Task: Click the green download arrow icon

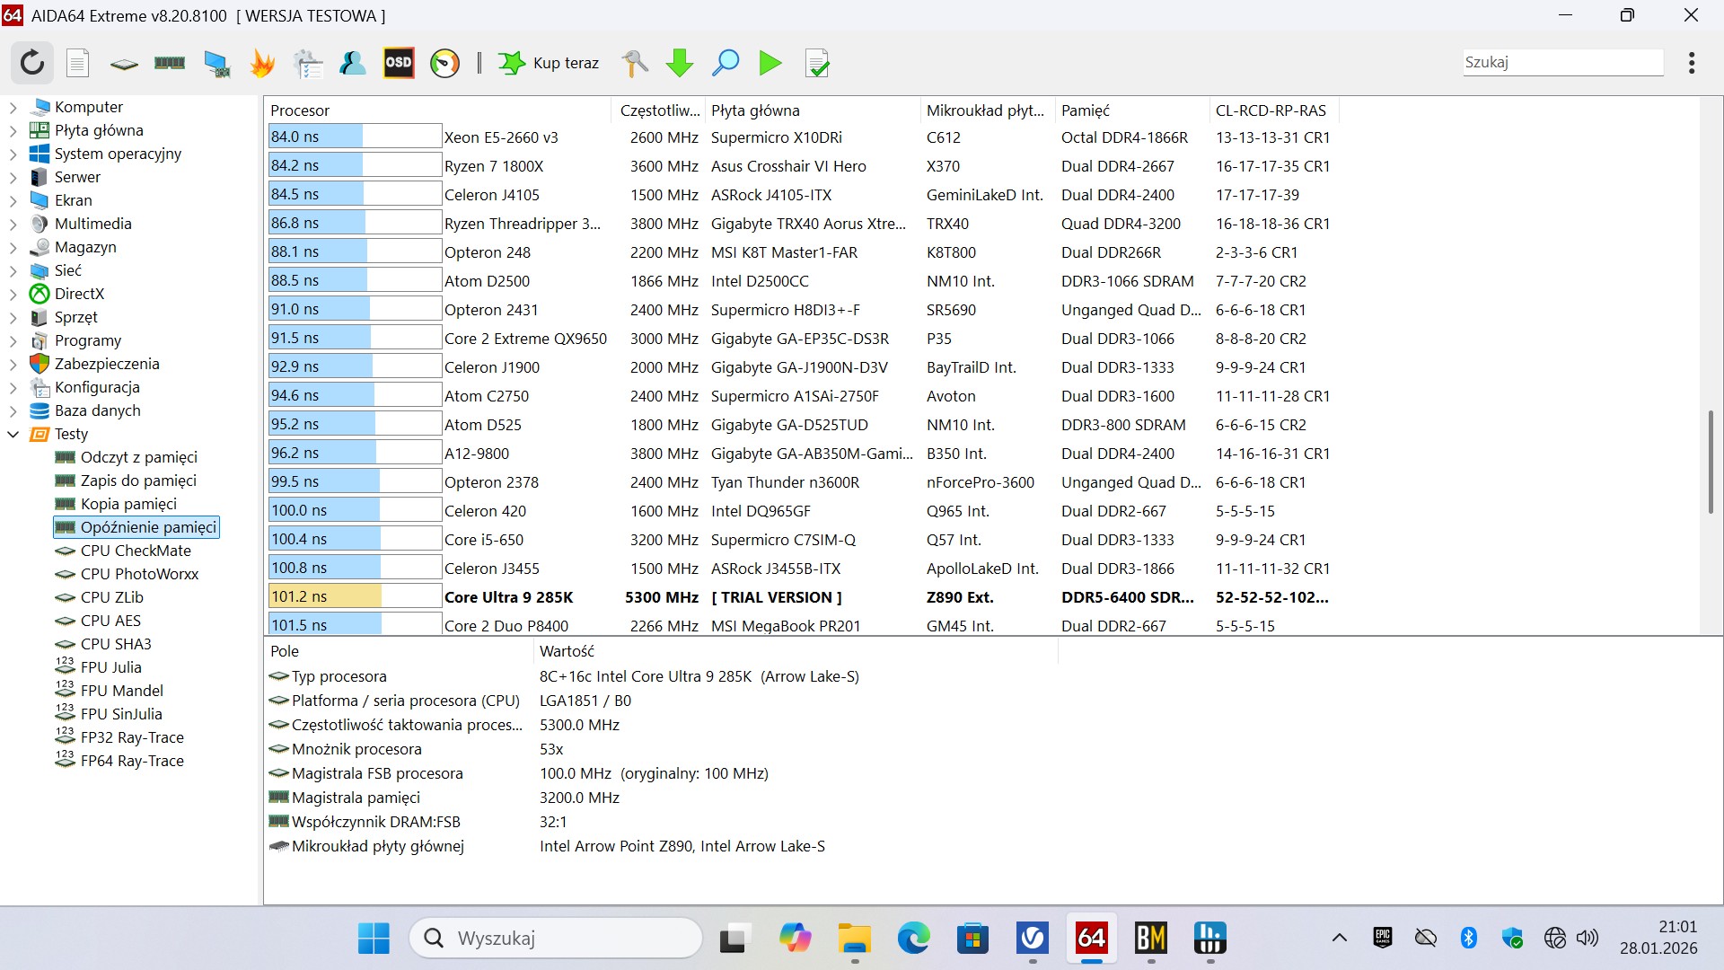Action: tap(680, 63)
